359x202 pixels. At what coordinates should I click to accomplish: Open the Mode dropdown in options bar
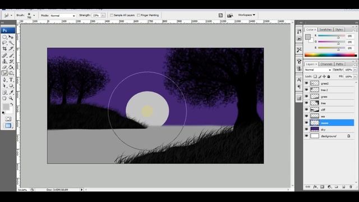click(x=62, y=16)
